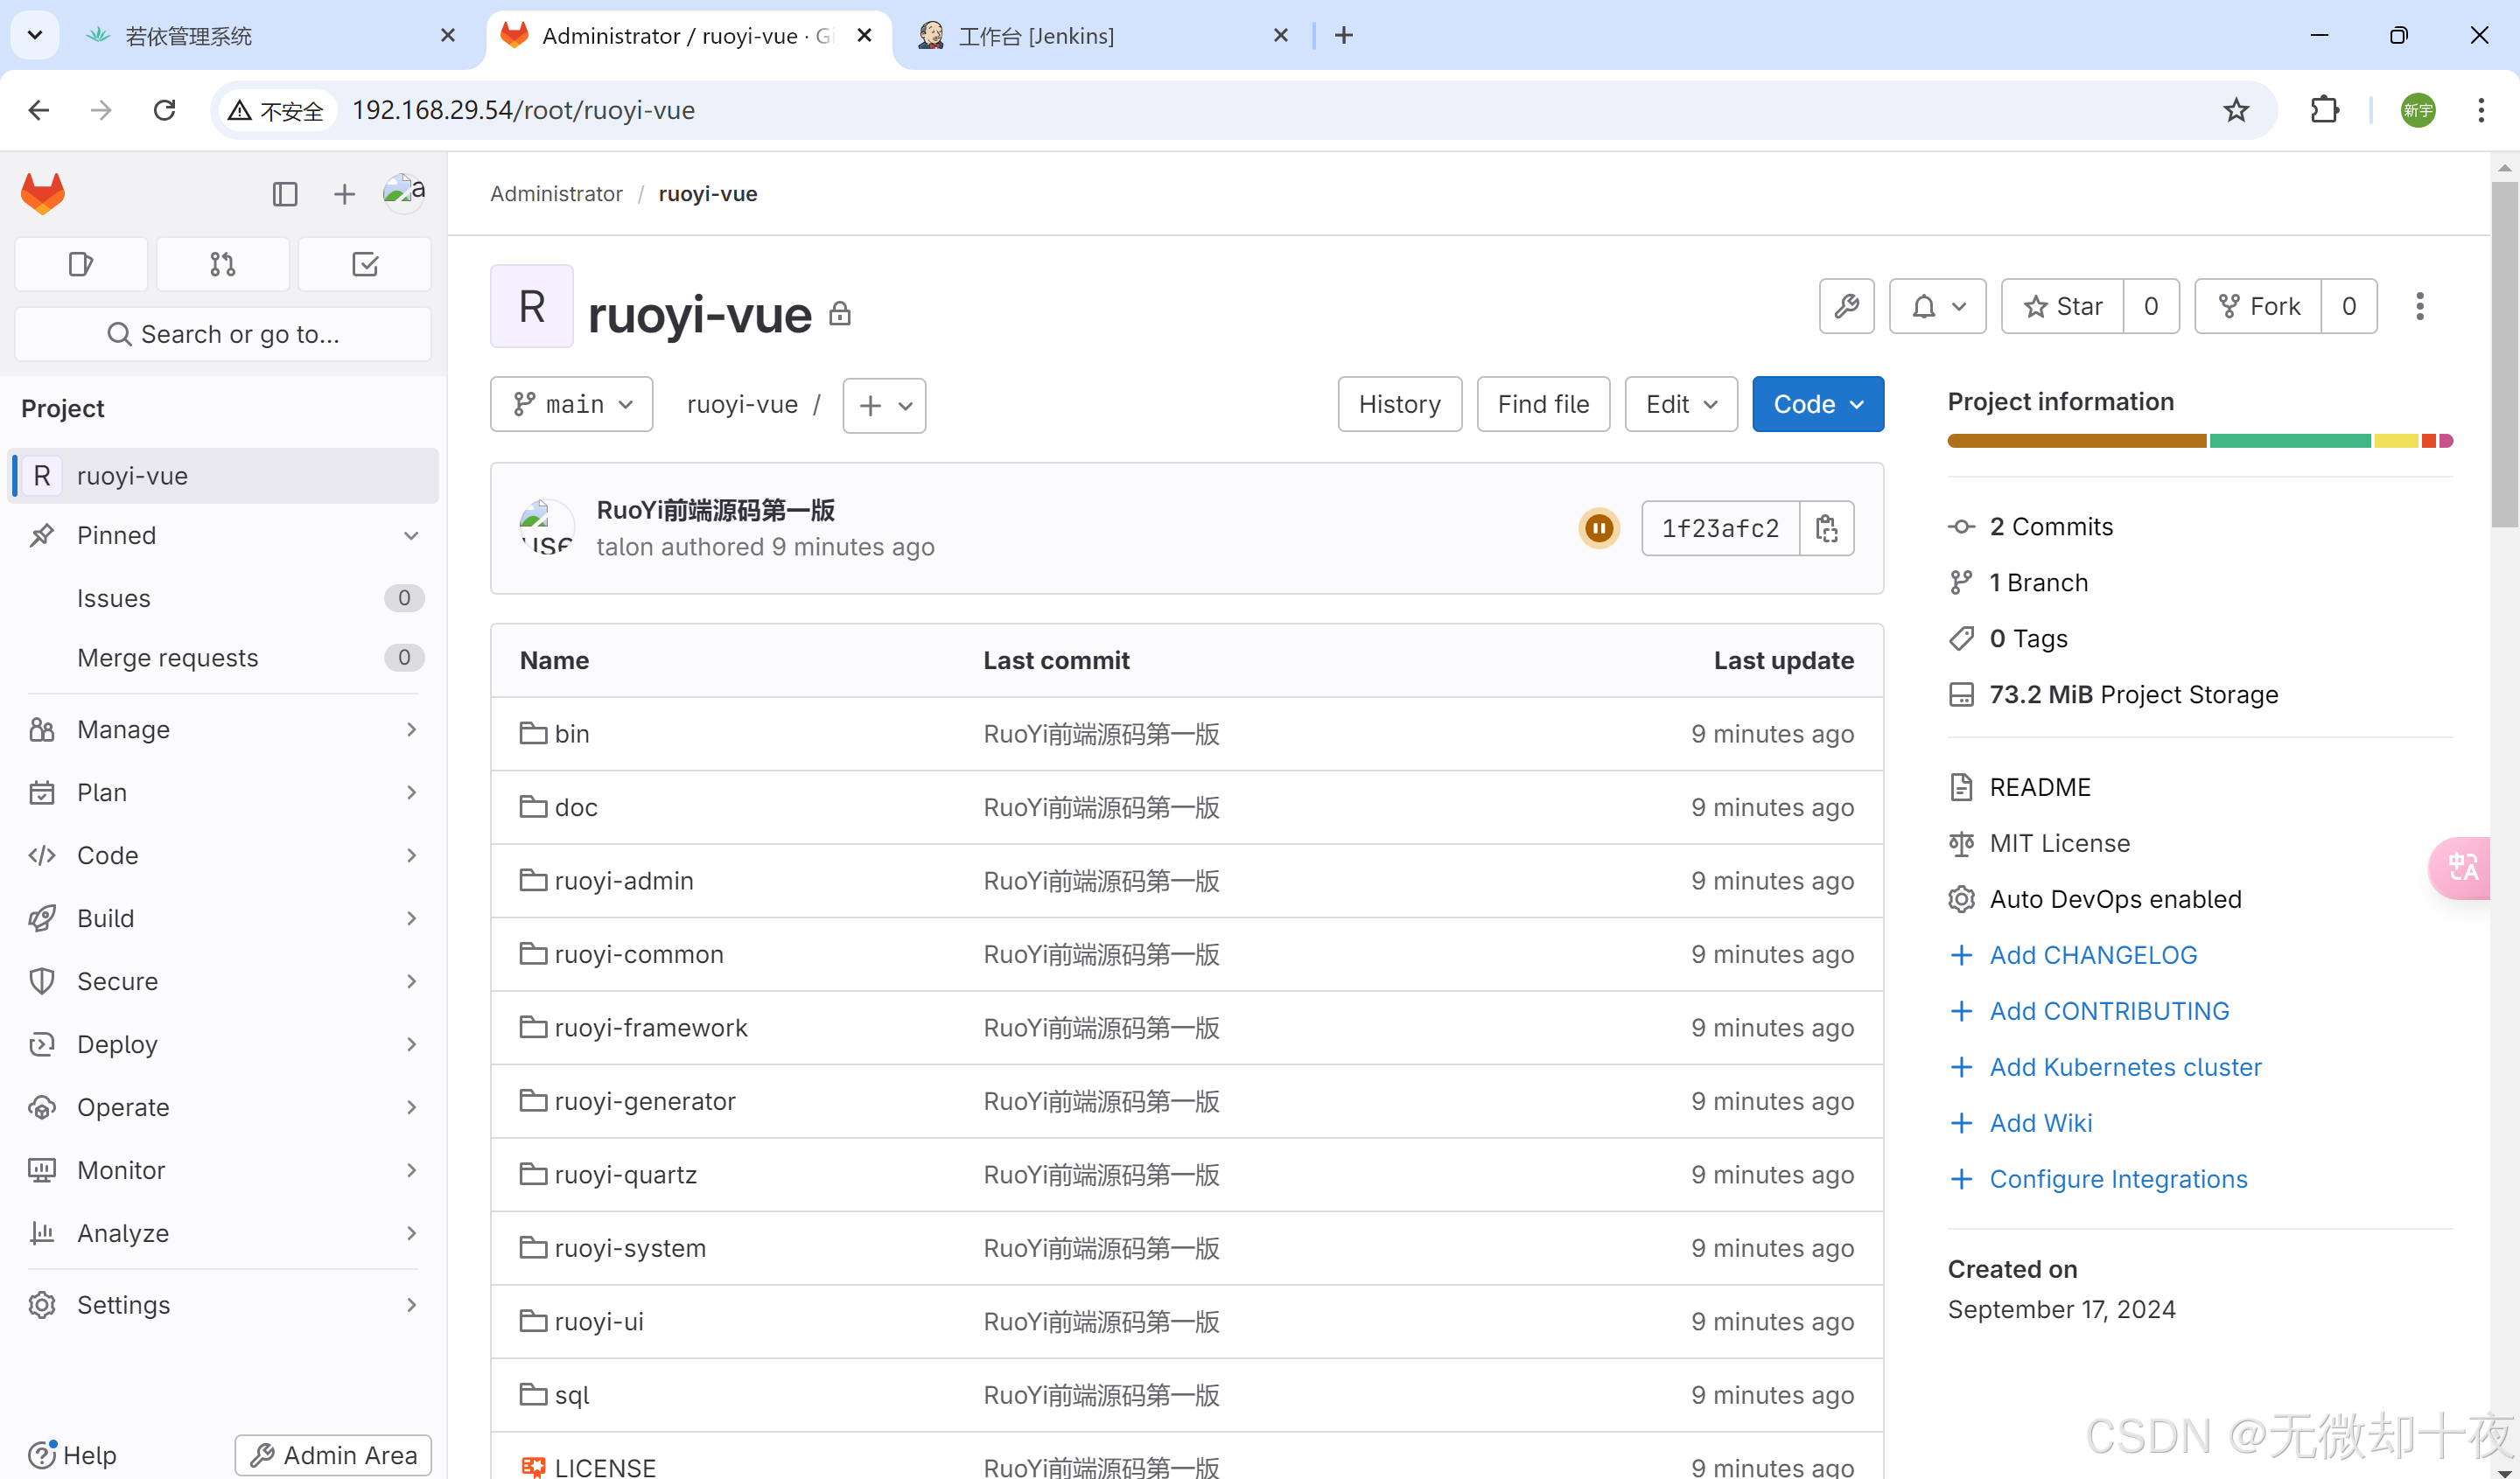The width and height of the screenshot is (2520, 1479).
Task: Click the GitLab fox logo
Action: (43, 194)
